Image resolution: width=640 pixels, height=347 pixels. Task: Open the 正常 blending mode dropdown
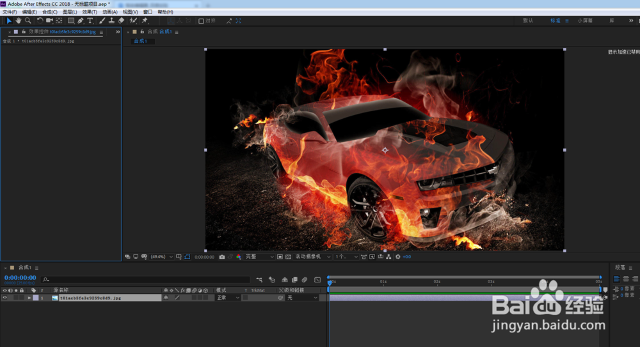[x=228, y=298]
